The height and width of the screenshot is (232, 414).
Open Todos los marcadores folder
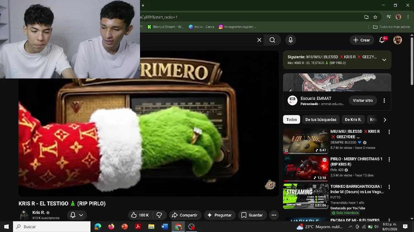click(x=392, y=27)
